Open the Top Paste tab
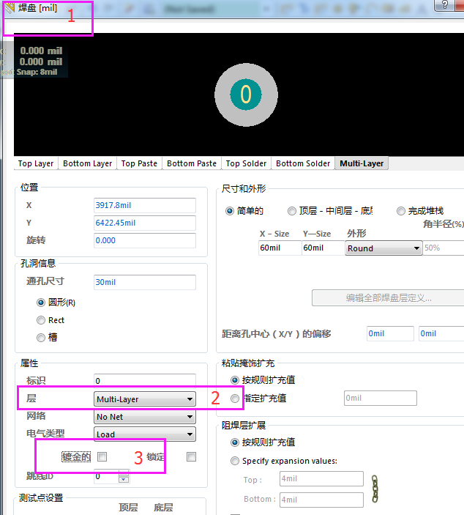This screenshot has width=464, height=515. point(139,163)
